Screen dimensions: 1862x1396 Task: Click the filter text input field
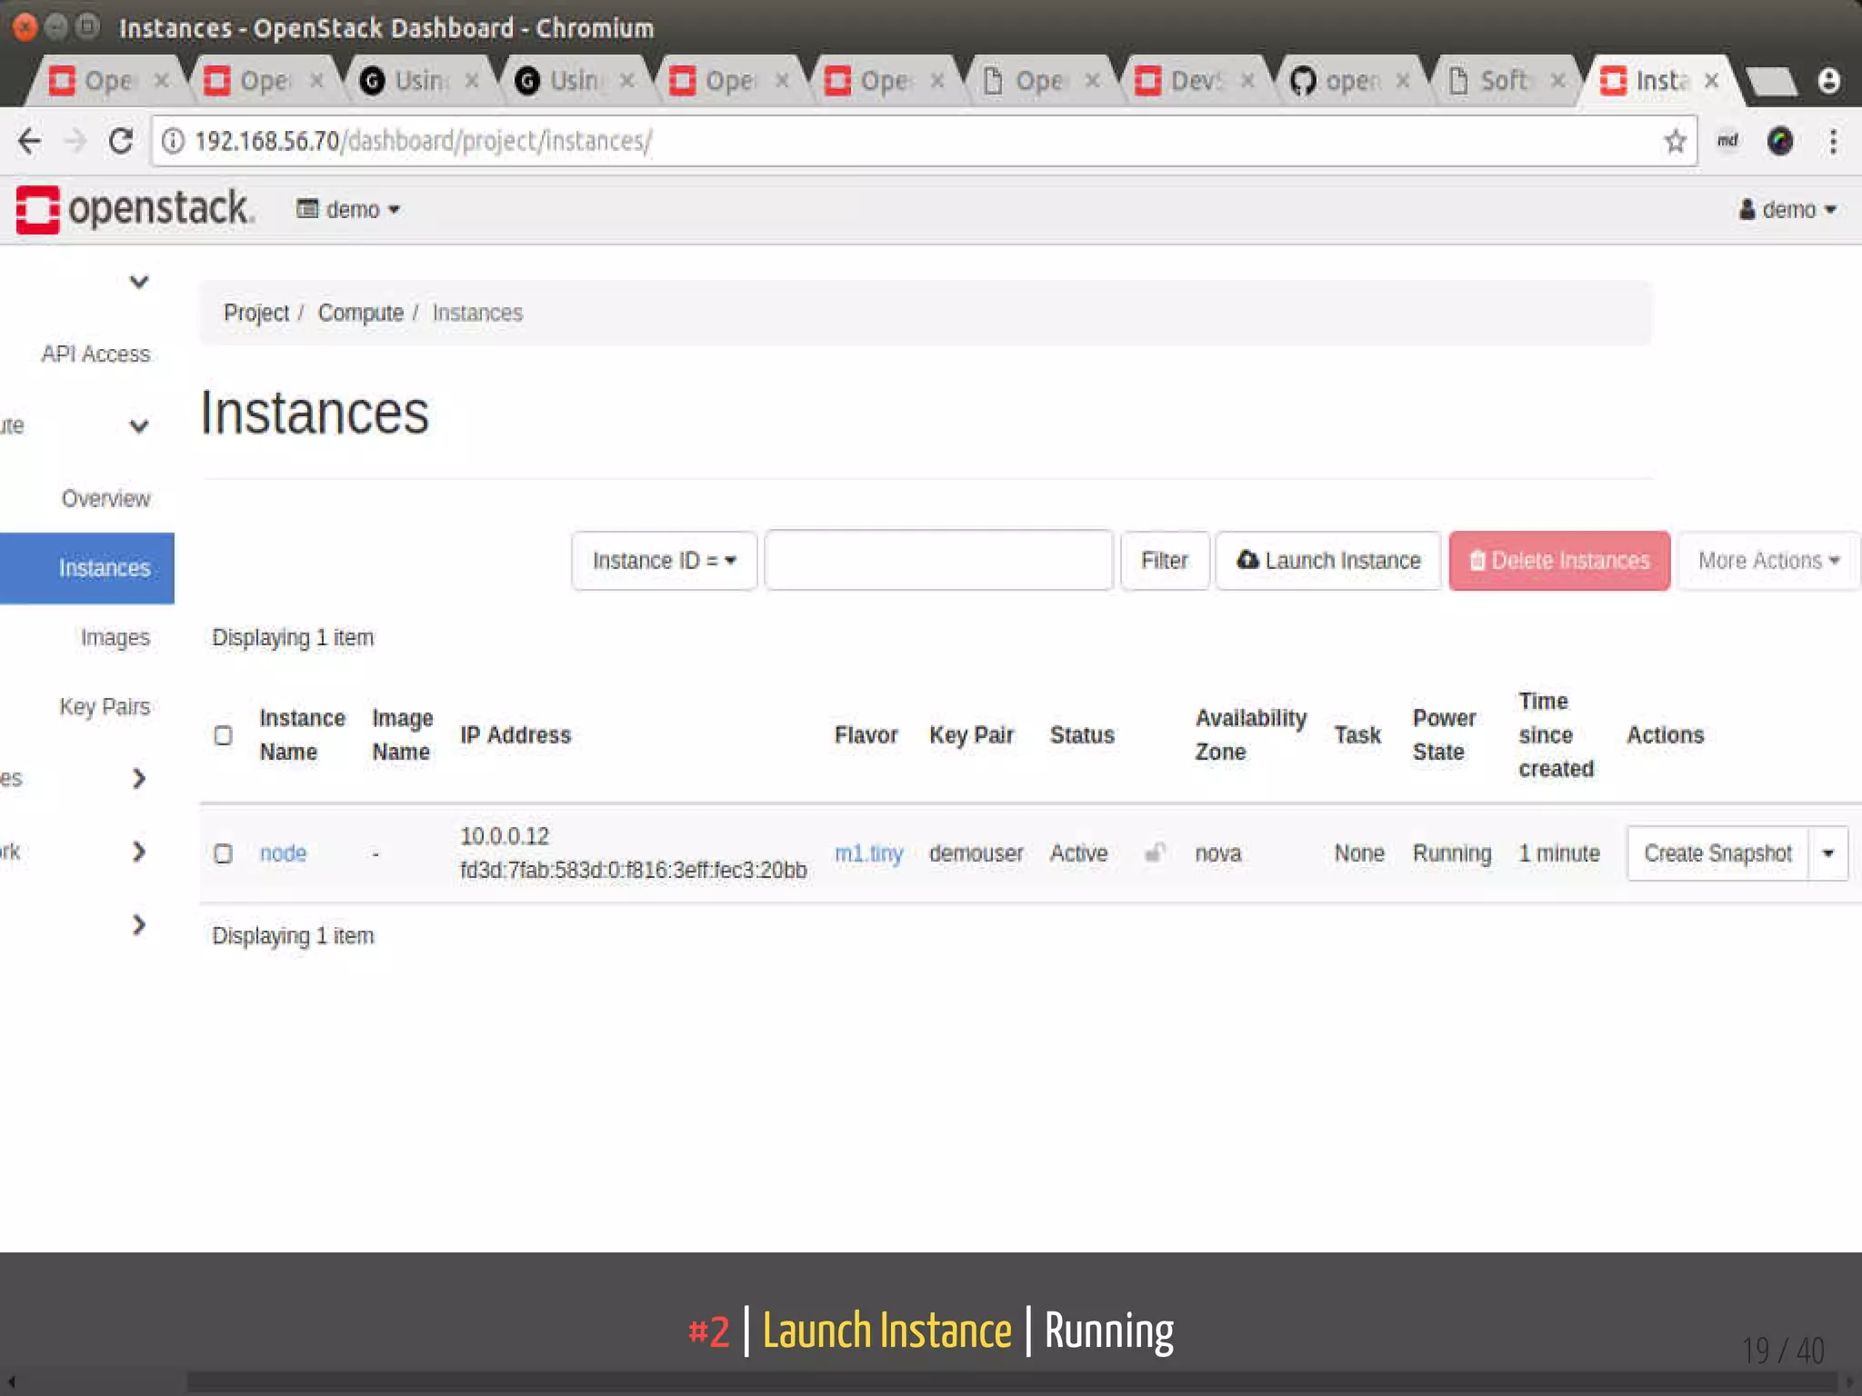pos(938,561)
